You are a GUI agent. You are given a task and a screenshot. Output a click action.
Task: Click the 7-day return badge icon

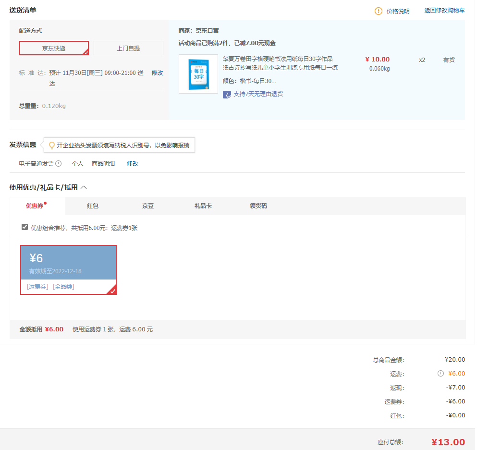point(227,95)
